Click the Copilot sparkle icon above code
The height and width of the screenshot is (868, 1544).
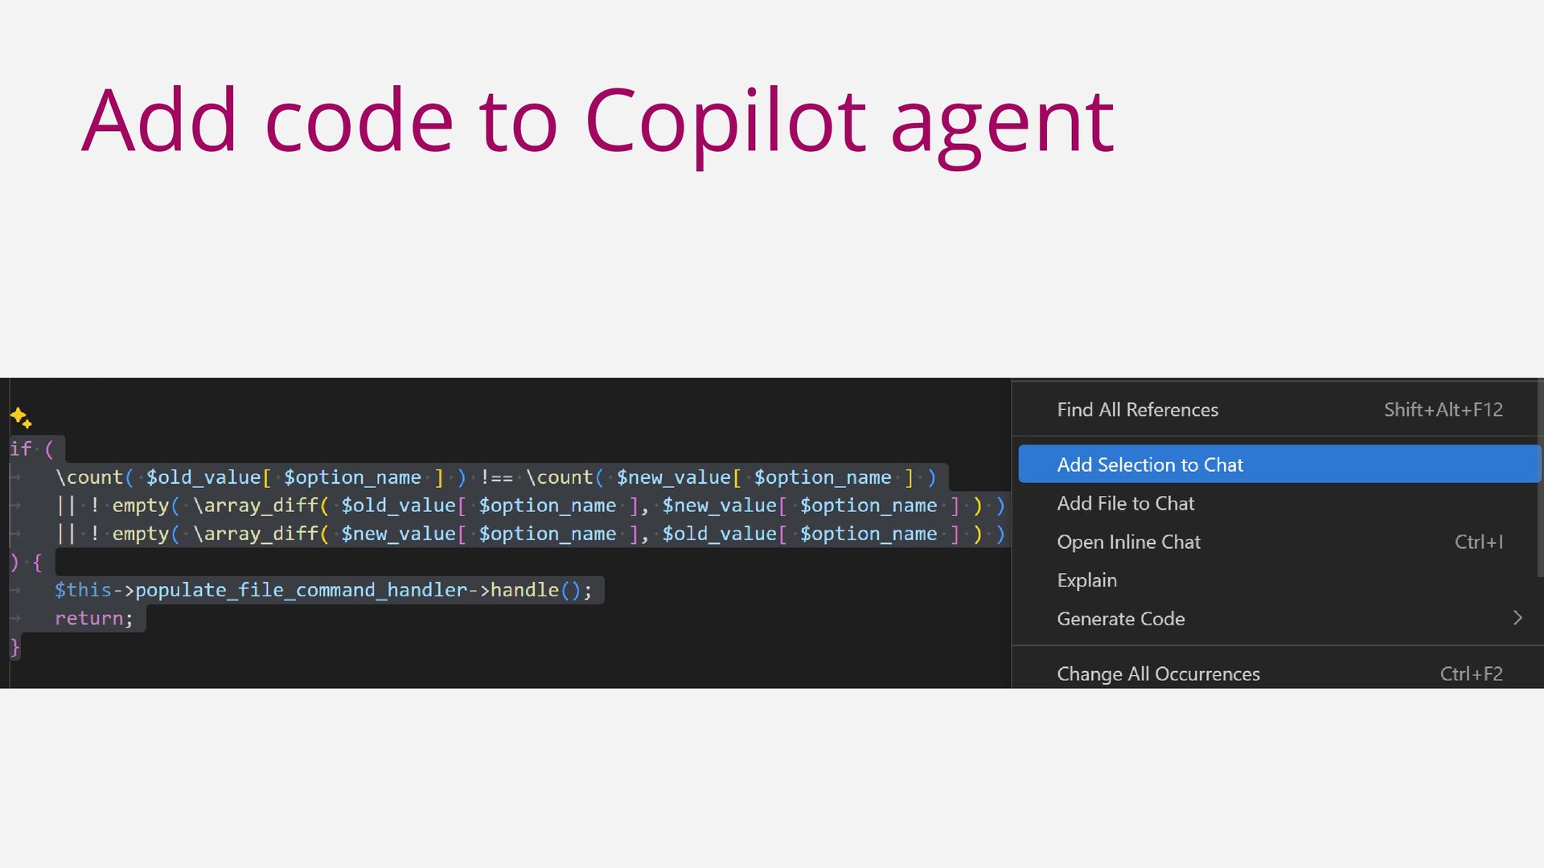click(21, 418)
